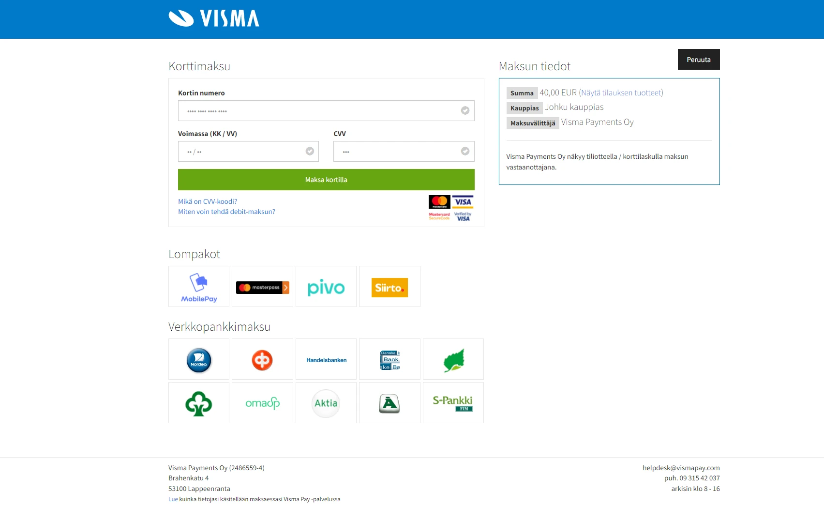Pay with the Pivo wallet
Image resolution: width=824 pixels, height=507 pixels.
[x=326, y=287]
